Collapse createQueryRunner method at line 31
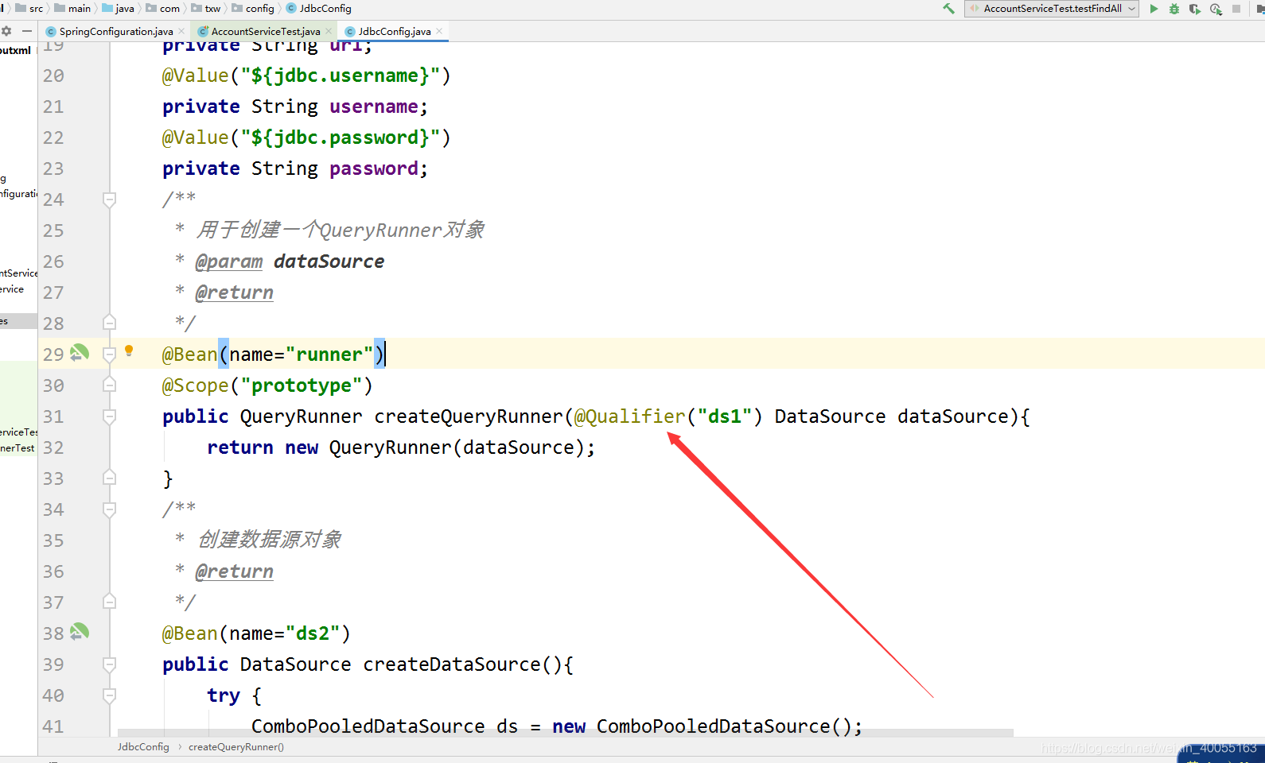This screenshot has width=1265, height=763. tap(110, 416)
